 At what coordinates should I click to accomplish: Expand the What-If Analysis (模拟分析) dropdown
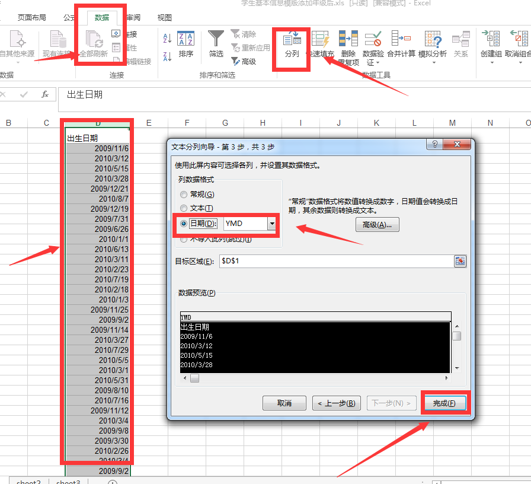[x=432, y=62]
